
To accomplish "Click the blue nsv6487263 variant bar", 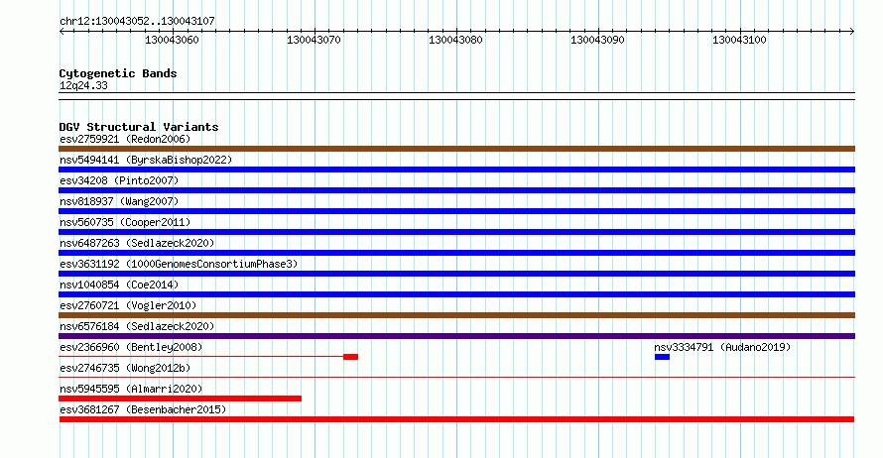I will point(456,253).
